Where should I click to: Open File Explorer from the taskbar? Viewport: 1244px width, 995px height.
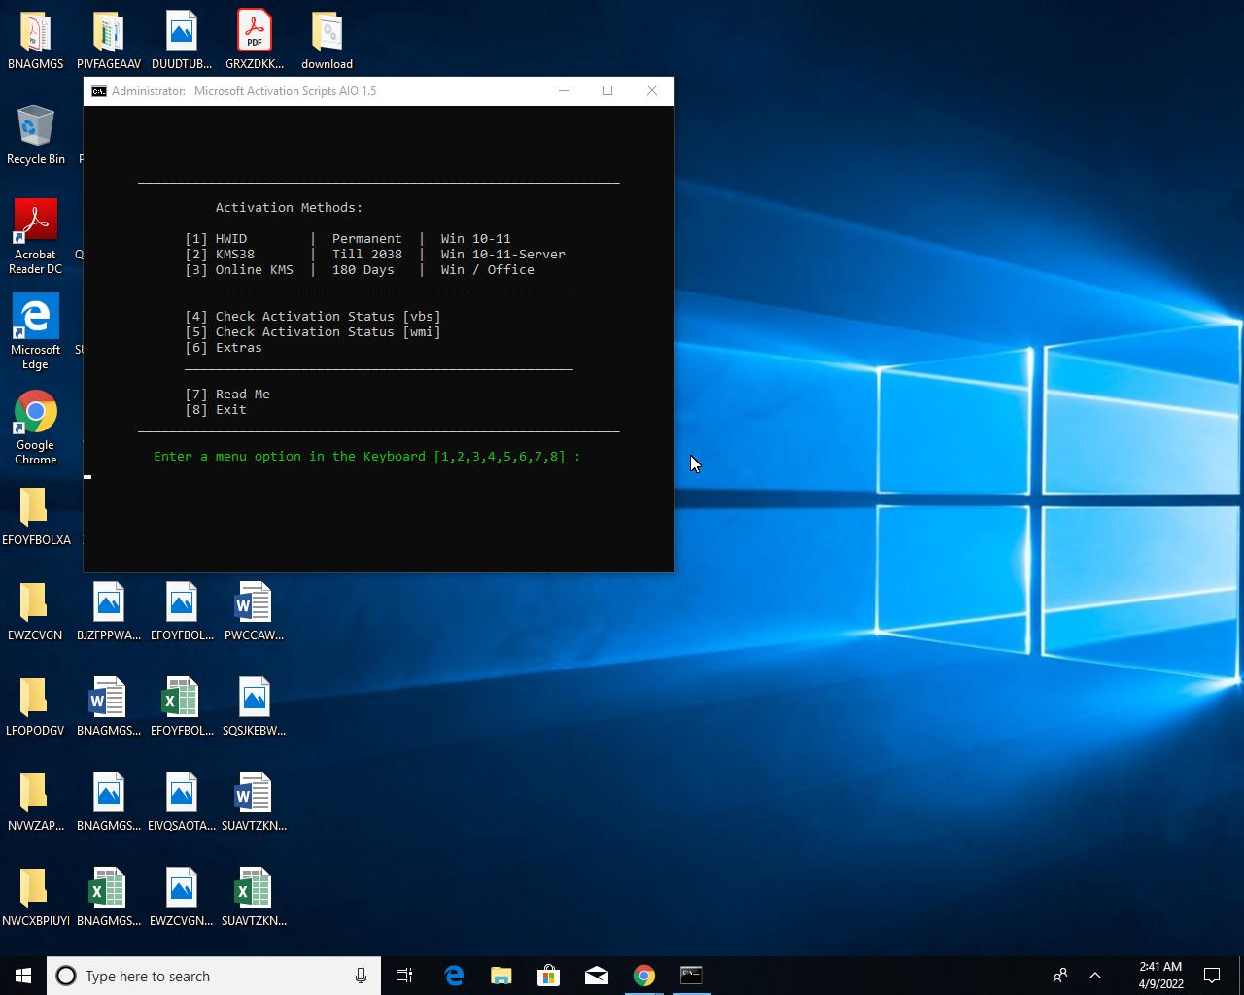coord(501,976)
